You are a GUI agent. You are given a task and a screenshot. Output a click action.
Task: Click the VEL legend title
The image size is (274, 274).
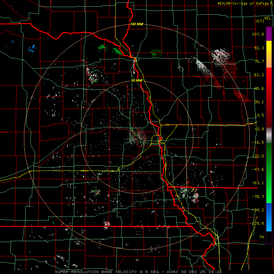point(267,18)
